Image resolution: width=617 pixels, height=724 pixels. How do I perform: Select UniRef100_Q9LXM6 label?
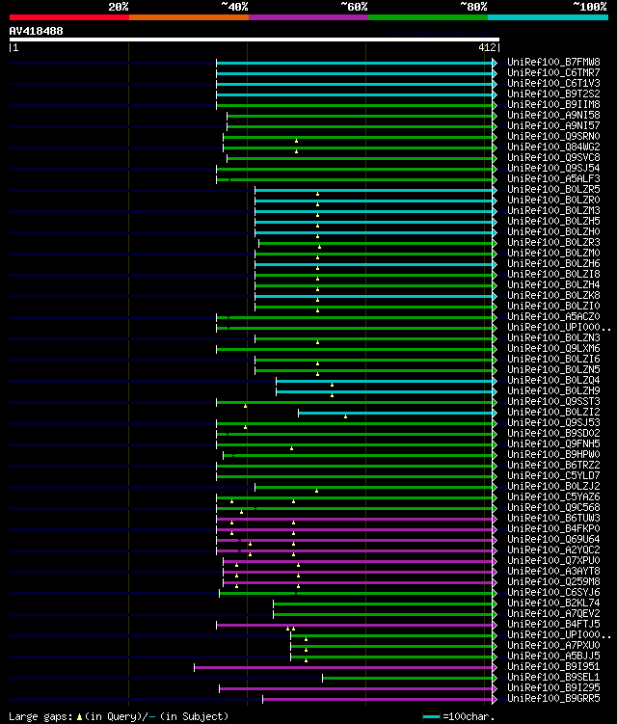tap(553, 349)
